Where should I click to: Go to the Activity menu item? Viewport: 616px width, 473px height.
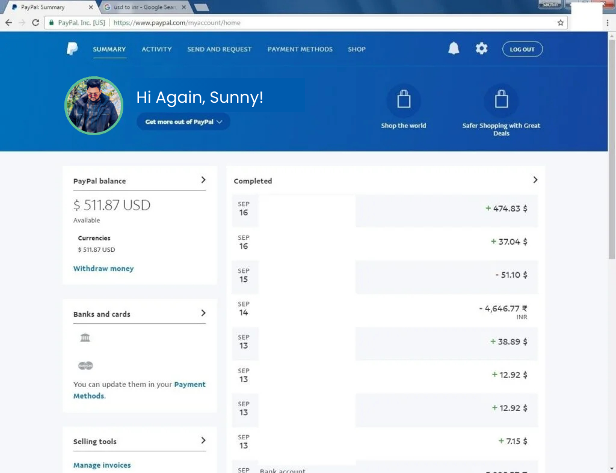click(x=156, y=49)
